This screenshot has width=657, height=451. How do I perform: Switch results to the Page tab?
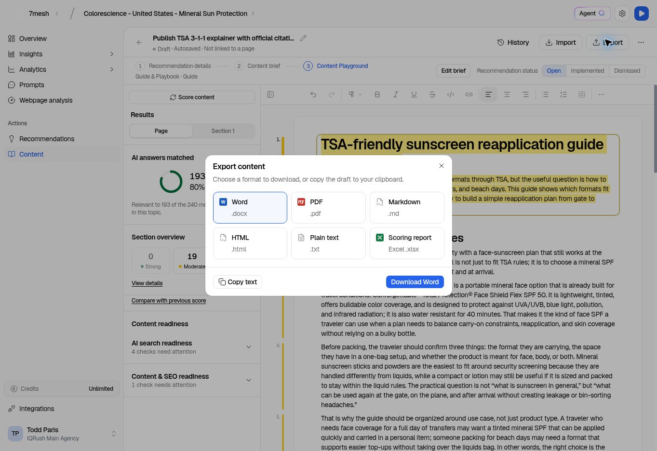point(161,131)
